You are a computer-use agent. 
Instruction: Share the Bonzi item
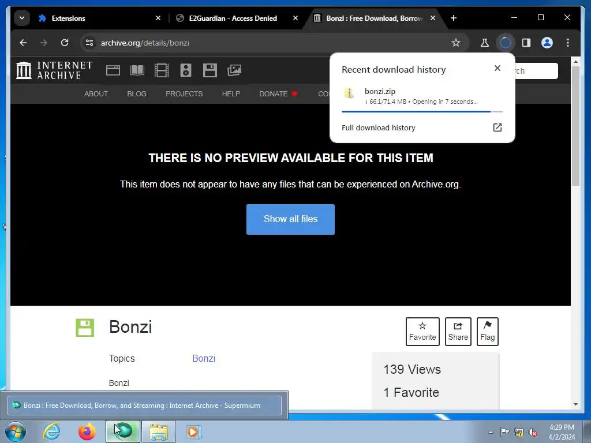[x=458, y=332]
